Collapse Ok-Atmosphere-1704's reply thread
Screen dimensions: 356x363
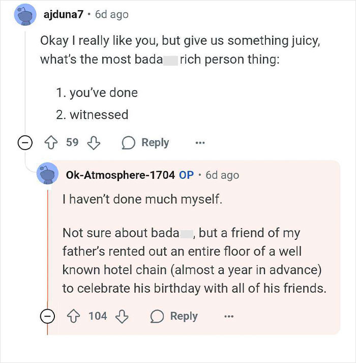[48, 317]
